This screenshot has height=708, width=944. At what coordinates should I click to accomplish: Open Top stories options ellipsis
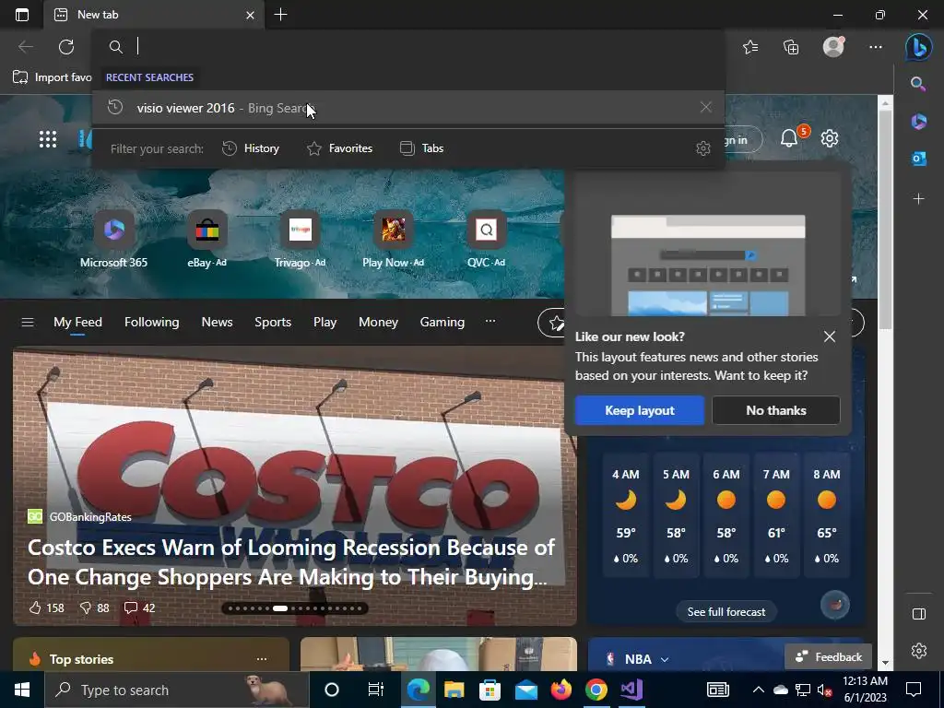pos(261,659)
